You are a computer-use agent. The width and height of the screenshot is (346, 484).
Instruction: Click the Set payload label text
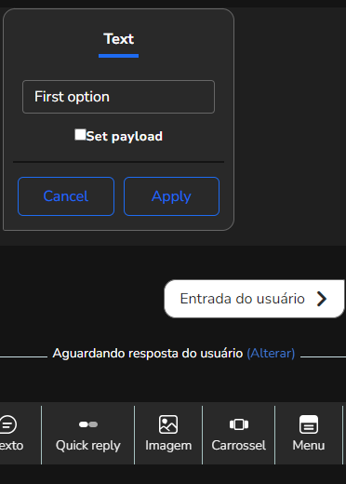[125, 137]
